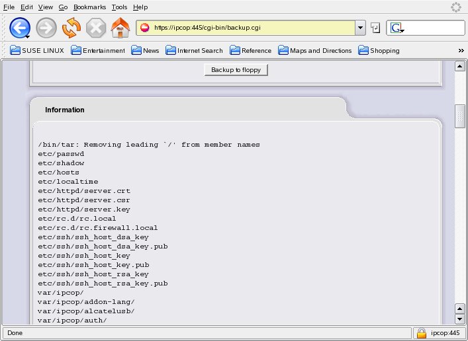The image size is (468, 341).
Task: Open the search engine selector dropdown
Action: [397, 28]
